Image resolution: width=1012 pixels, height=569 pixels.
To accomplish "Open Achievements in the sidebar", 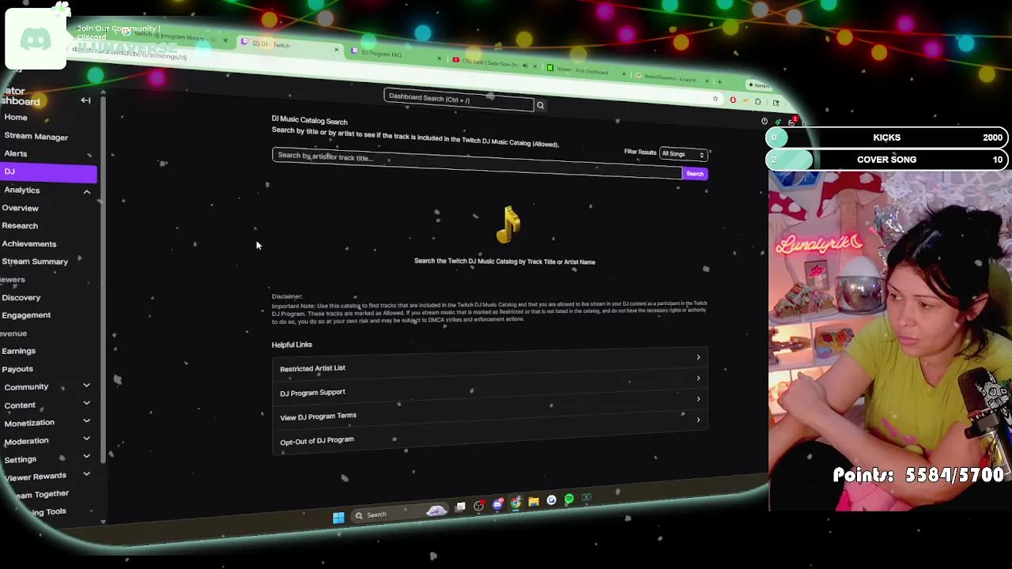I will [28, 243].
